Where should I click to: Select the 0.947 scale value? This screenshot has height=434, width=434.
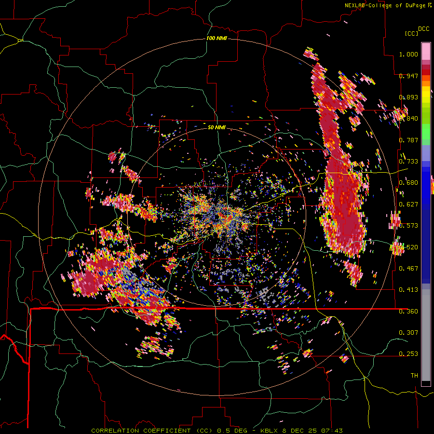coord(408,76)
